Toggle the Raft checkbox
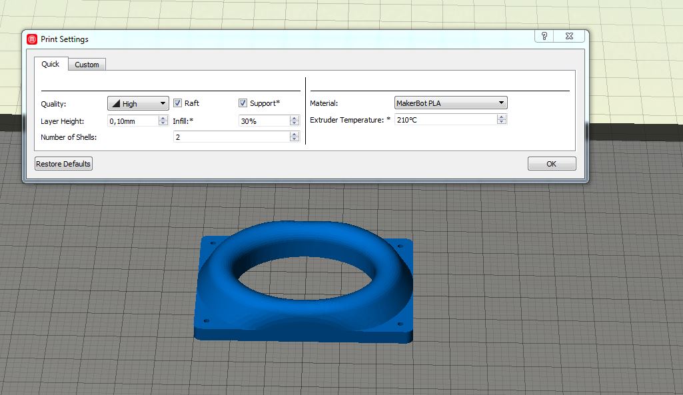This screenshot has height=395, width=683. tap(177, 103)
